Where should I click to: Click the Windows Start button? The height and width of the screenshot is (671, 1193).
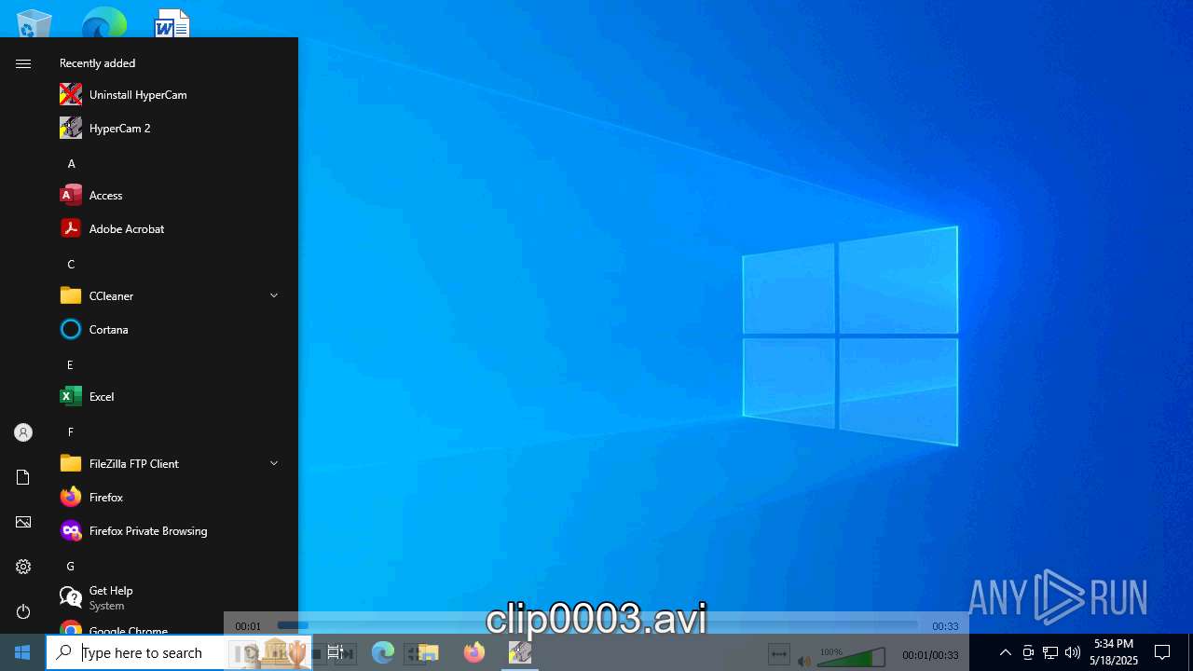(22, 652)
